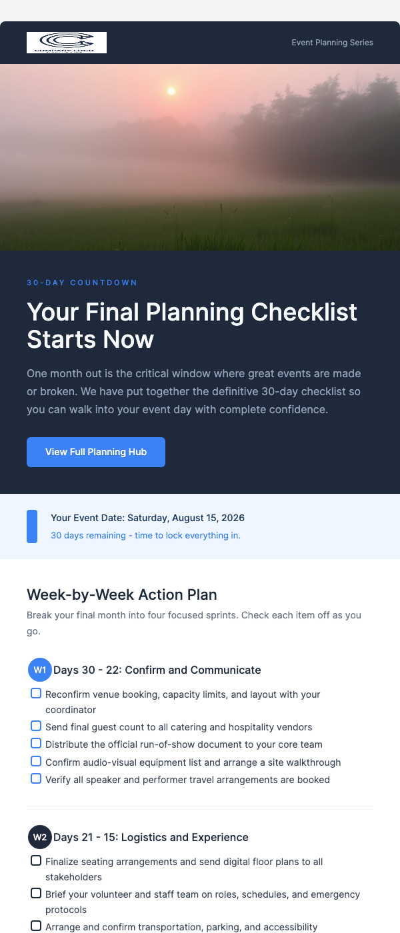Tick the run-of-show distribution checkbox
Screen dimensions: 400x933
36,743
